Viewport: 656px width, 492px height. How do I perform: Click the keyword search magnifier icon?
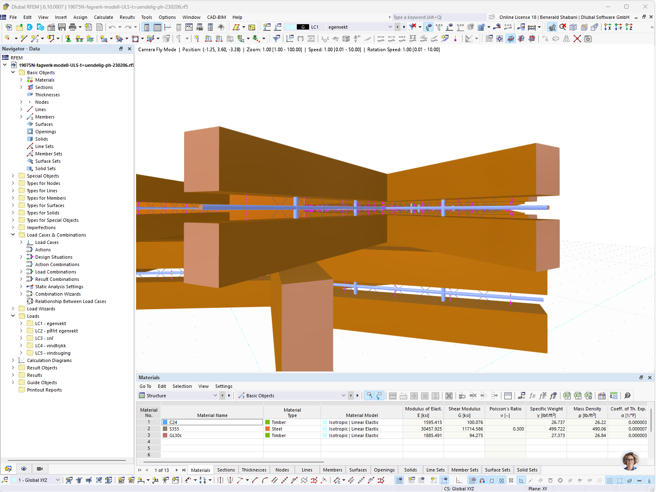491,17
